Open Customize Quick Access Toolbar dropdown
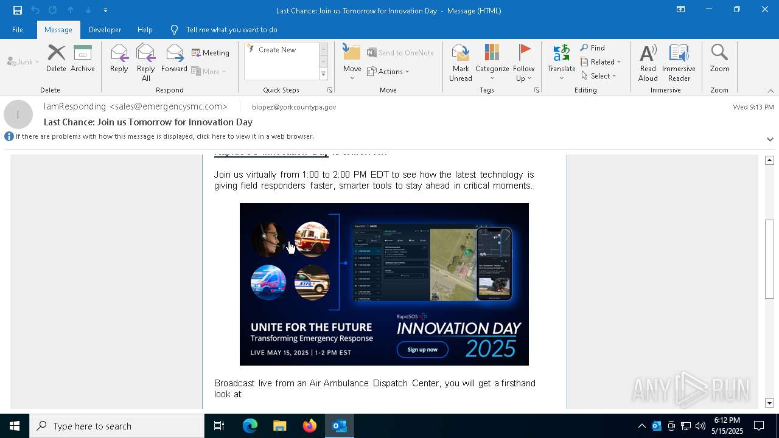 click(x=105, y=10)
